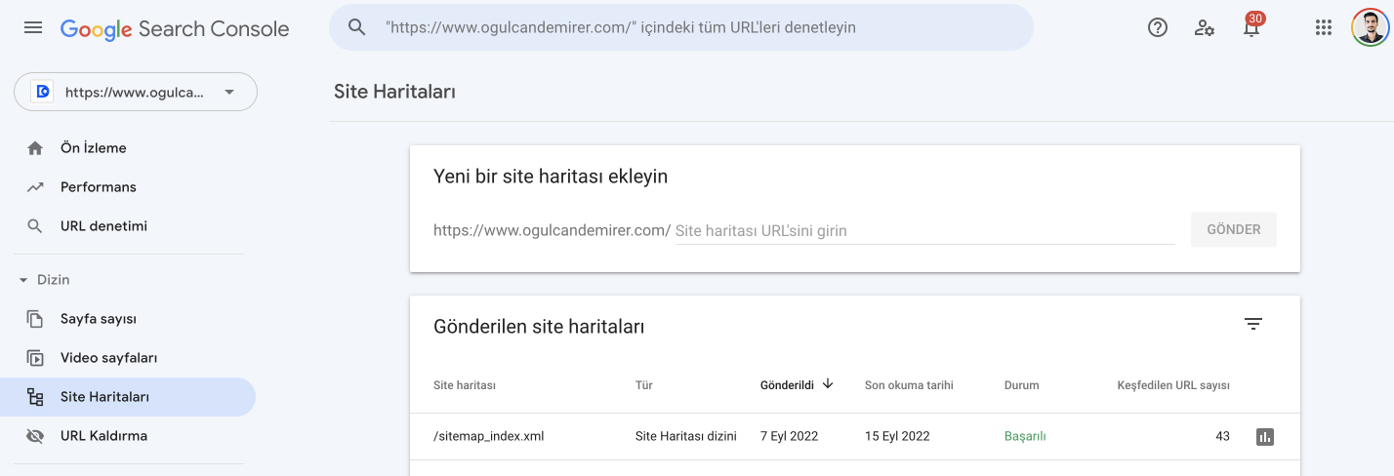The image size is (1394, 476).
Task: Open bar chart icon for sitemap_index.xml
Action: pos(1265,436)
